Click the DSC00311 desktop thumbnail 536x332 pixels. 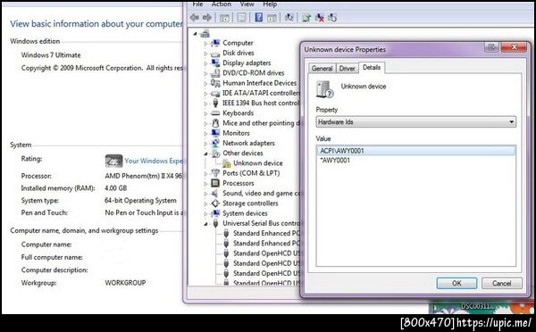coord(481,307)
